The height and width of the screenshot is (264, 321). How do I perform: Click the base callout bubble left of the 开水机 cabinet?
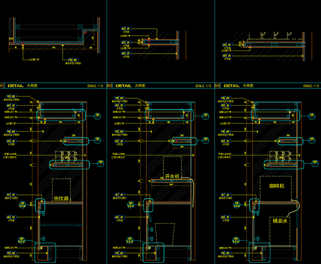(x=130, y=240)
